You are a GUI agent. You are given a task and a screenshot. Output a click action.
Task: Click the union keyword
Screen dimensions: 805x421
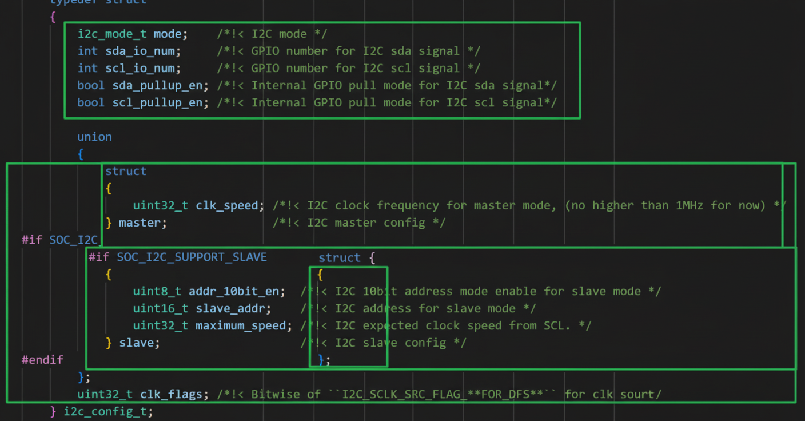point(94,137)
